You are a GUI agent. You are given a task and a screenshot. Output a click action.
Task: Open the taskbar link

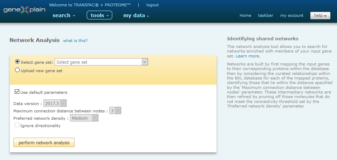(266, 15)
